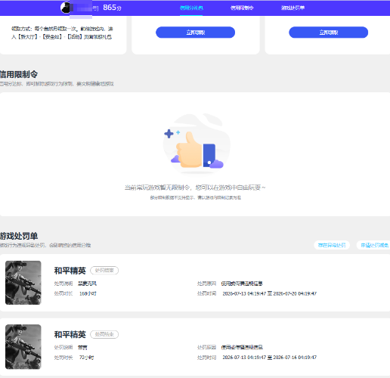Select the penalty period ending 2026-07-16 04:19:47
390x378 pixels.
(x=270, y=358)
